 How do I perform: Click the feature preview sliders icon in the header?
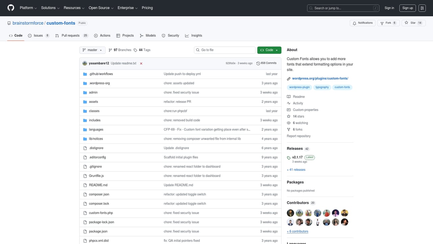[422, 8]
